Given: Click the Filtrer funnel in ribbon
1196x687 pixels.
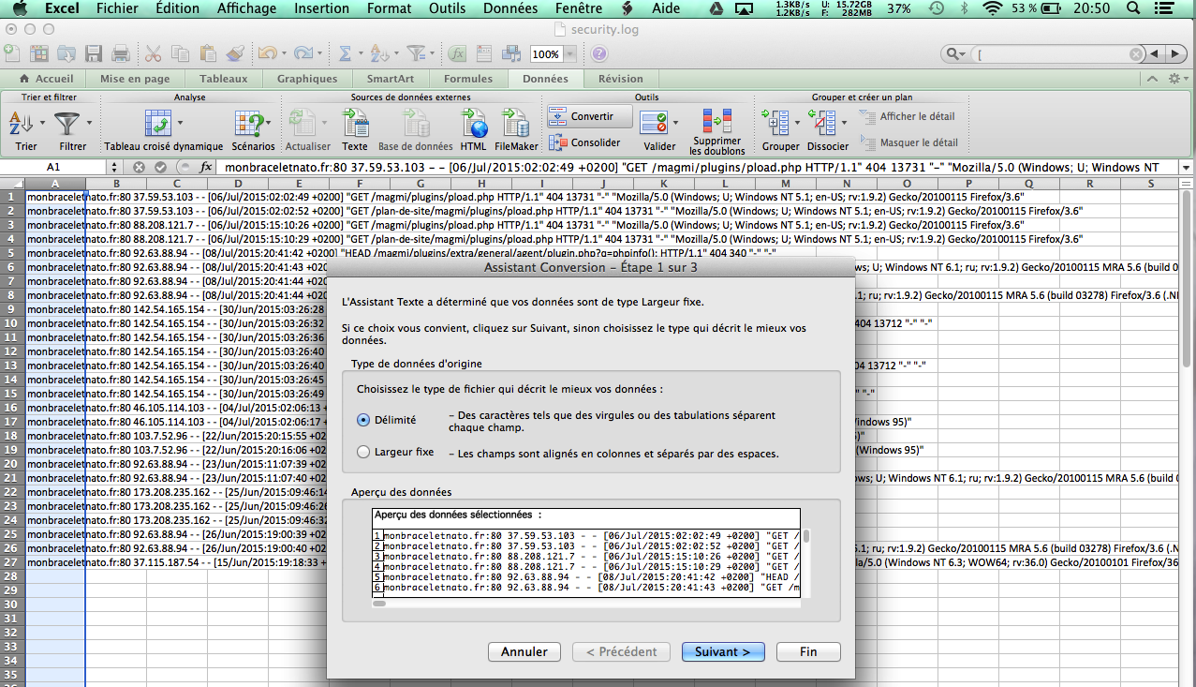Looking at the screenshot, I should (66, 123).
